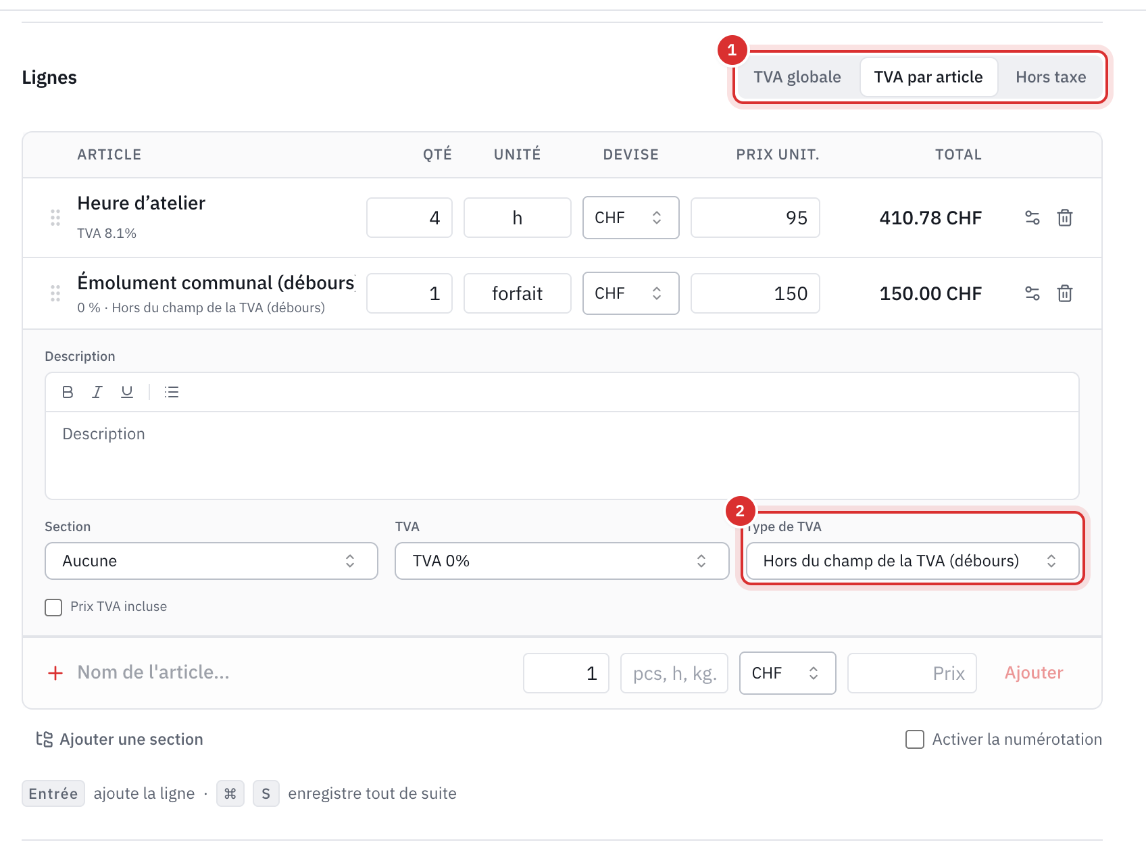Click the Prix input in new article row

(912, 673)
